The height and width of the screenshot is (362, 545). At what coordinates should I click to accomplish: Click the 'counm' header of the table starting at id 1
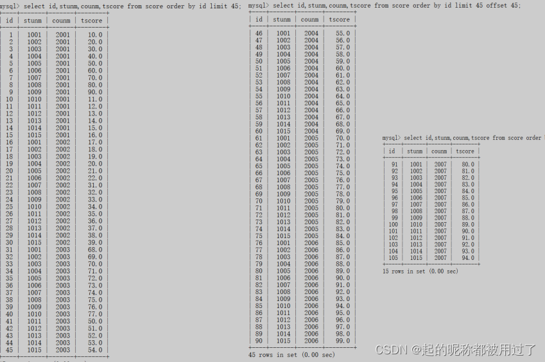[x=61, y=21]
